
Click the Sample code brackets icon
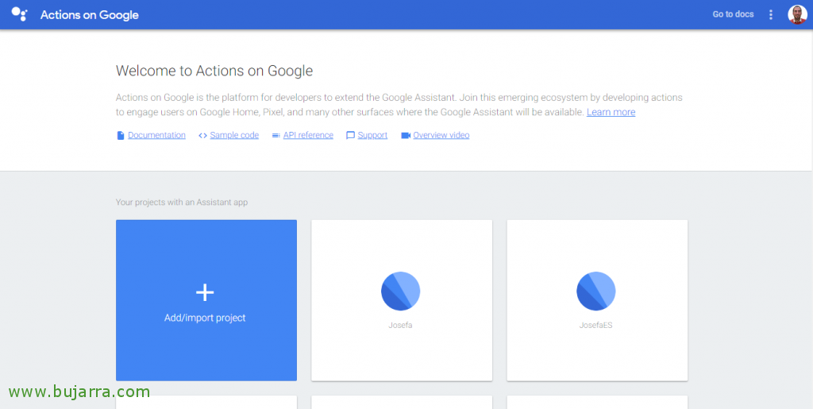click(202, 135)
